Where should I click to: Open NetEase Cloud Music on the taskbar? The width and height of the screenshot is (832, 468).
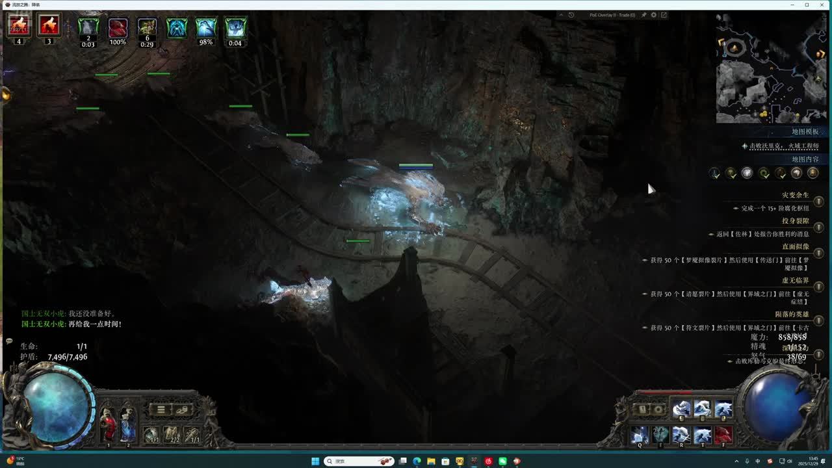click(x=489, y=461)
